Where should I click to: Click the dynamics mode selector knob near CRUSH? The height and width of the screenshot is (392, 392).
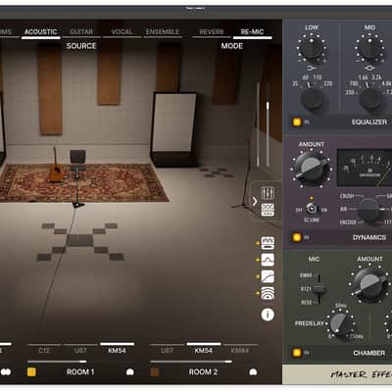[368, 209]
